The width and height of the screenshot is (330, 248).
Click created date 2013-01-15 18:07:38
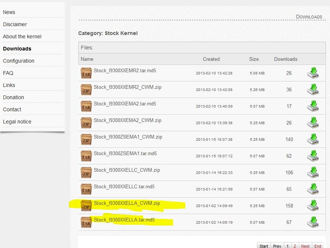point(214,140)
